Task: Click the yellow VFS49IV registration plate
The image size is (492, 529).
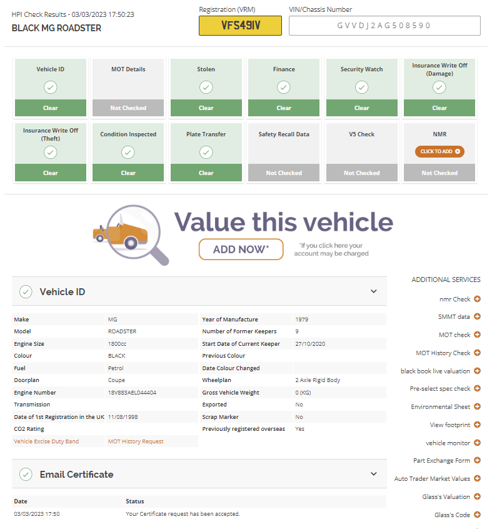Action: click(241, 26)
